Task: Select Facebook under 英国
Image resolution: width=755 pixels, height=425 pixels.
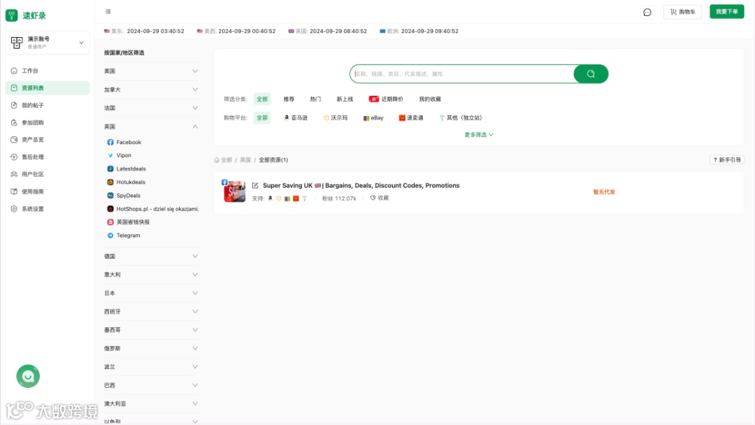Action: click(124, 143)
